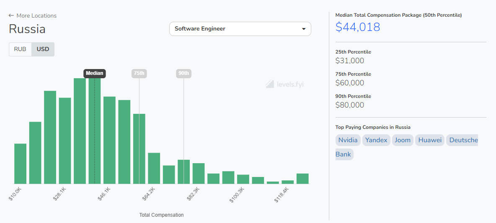Open the Nvidia company chip
The image size is (496, 223).
click(348, 140)
